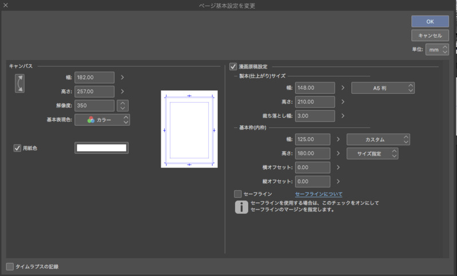Click 基本枠 幅 field showing 125.00
Image resolution: width=457 pixels, height=276 pixels.
click(312, 139)
